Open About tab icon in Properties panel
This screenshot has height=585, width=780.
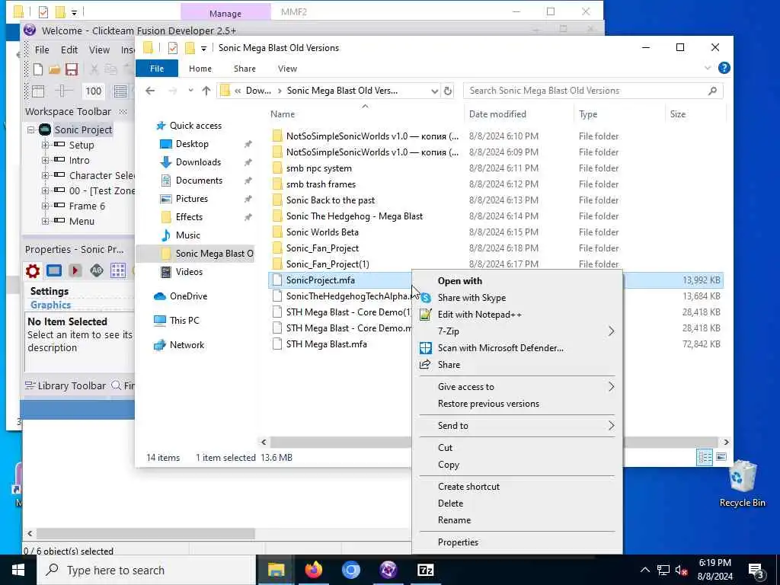pyautogui.click(x=97, y=270)
